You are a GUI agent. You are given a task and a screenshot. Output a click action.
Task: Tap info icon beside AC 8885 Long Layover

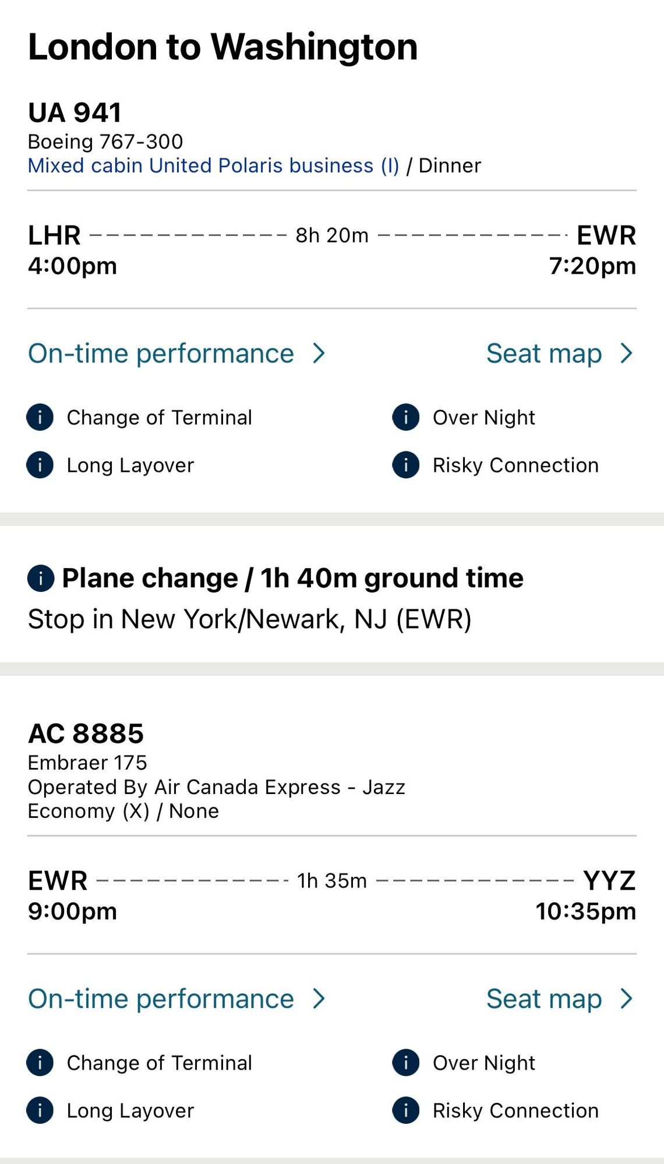coord(40,1110)
